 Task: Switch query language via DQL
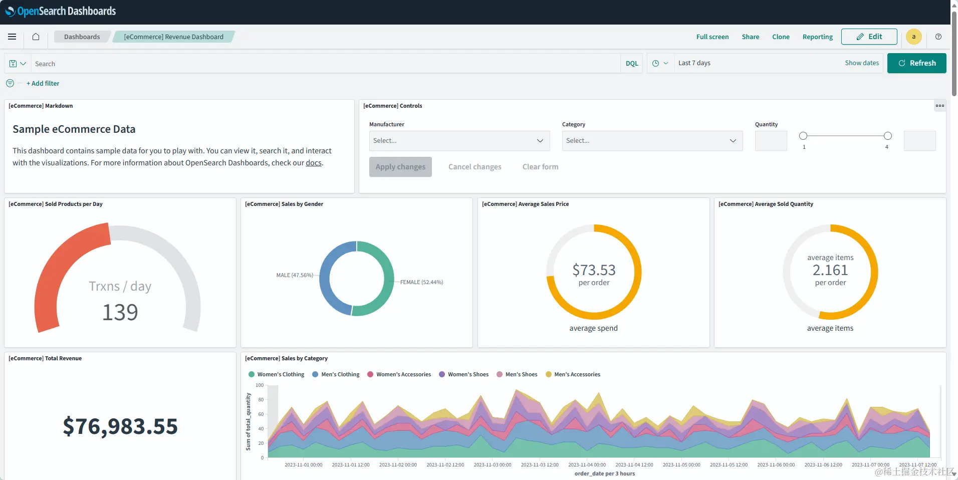pos(632,64)
